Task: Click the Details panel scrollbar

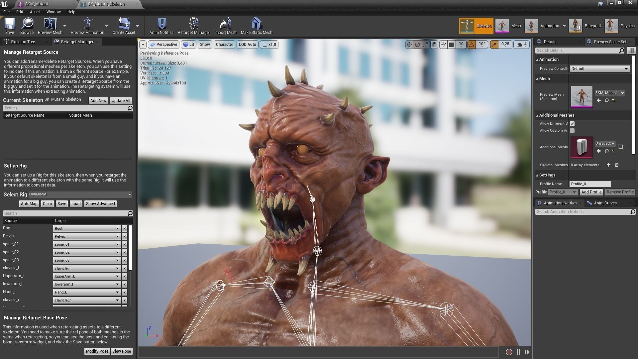Action: (633, 105)
